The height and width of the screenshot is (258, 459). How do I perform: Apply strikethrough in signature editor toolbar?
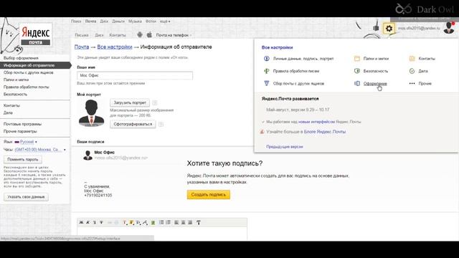click(101, 222)
